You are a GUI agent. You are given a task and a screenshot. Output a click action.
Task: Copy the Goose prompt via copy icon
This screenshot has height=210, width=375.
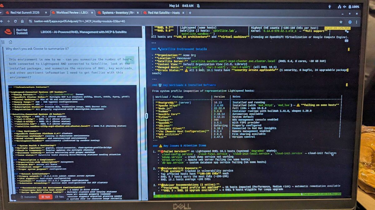[130, 60]
